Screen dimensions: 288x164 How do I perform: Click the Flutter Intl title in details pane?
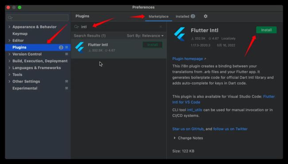204,30
